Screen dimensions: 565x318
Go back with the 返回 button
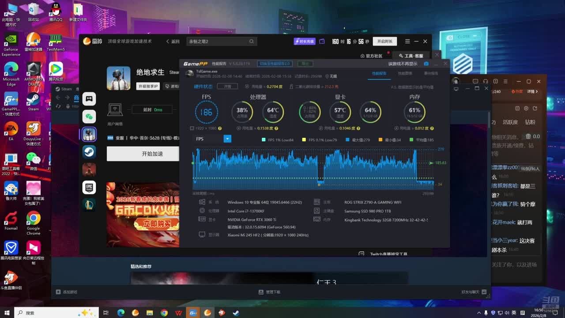173,42
